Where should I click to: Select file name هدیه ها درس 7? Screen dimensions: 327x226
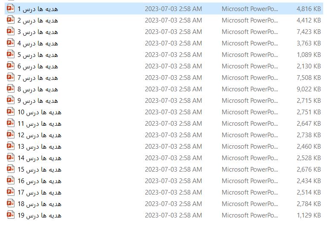[38, 78]
